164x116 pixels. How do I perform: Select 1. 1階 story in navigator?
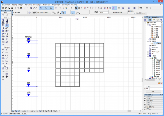click(x=156, y=35)
